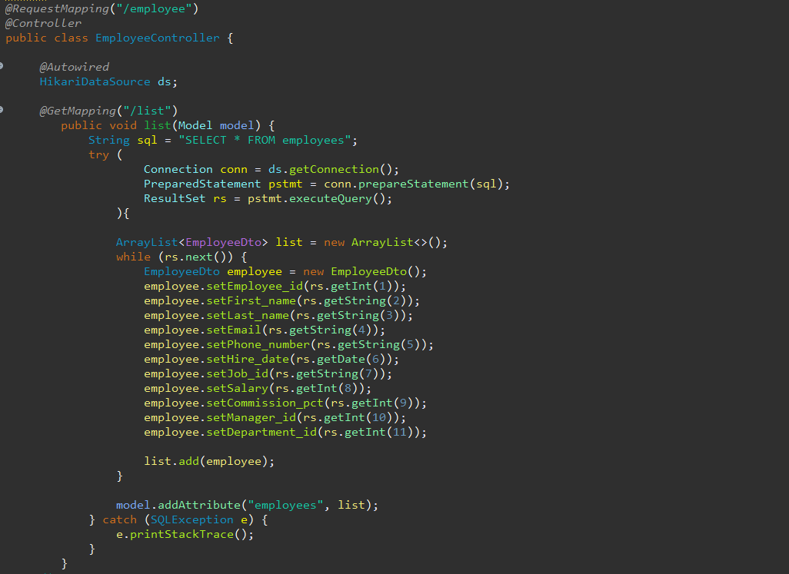789x574 pixels.
Task: Click the while keyword
Action: (x=133, y=257)
